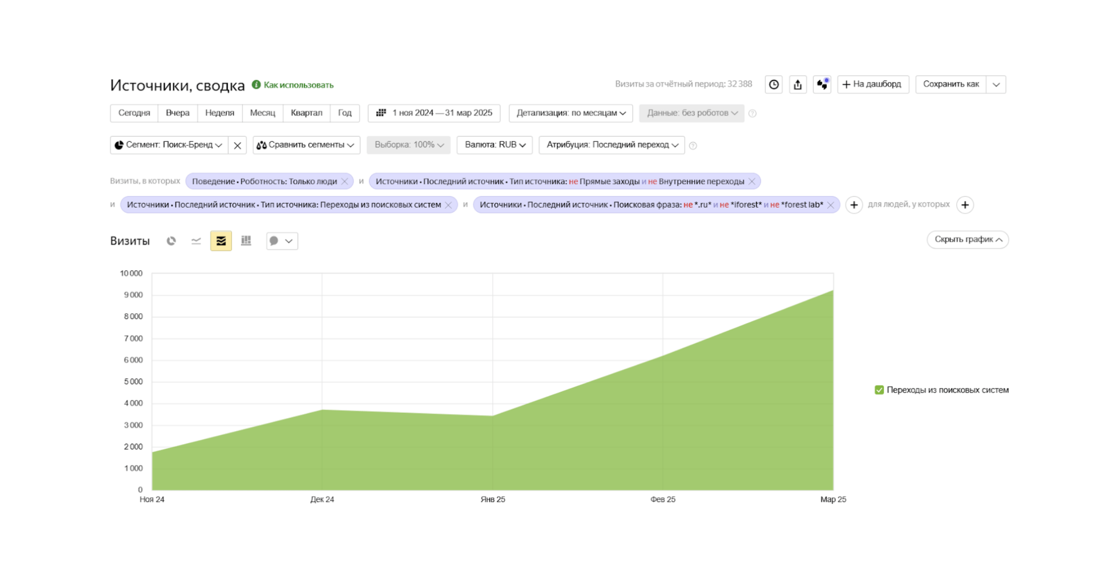Collapse chart with Скрыть график
Image resolution: width=1118 pixels, height=577 pixels.
coord(968,239)
